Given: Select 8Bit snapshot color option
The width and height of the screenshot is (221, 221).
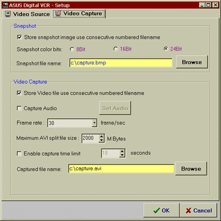Looking at the screenshot, I should coord(72,49).
